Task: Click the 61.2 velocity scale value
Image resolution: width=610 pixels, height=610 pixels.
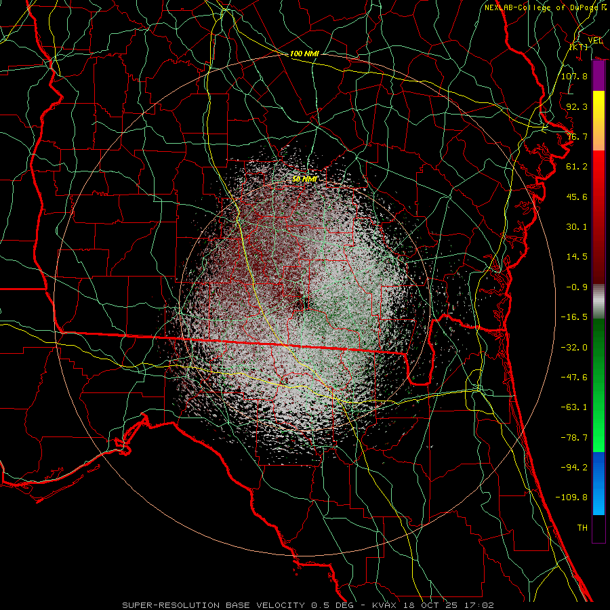Action: coord(577,167)
